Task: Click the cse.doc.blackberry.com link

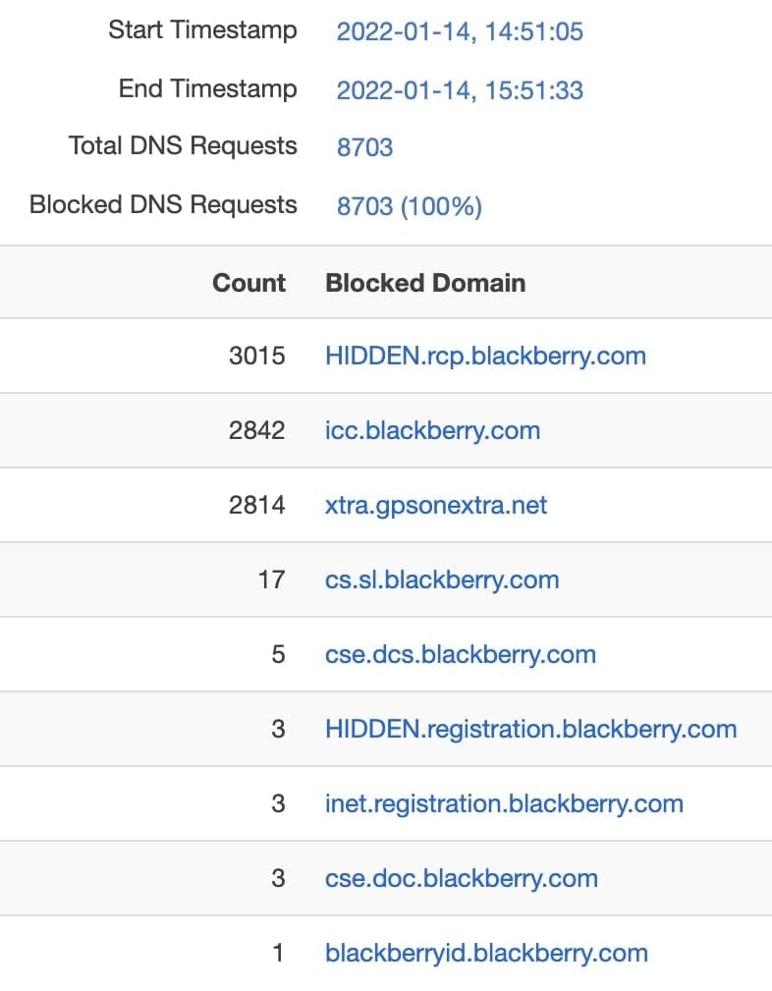Action: (x=461, y=878)
